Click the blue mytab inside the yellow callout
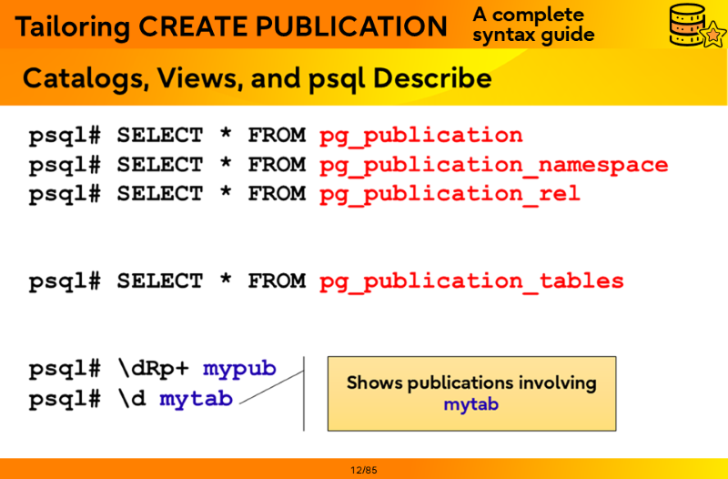Viewport: 728px width, 479px height. 470,405
